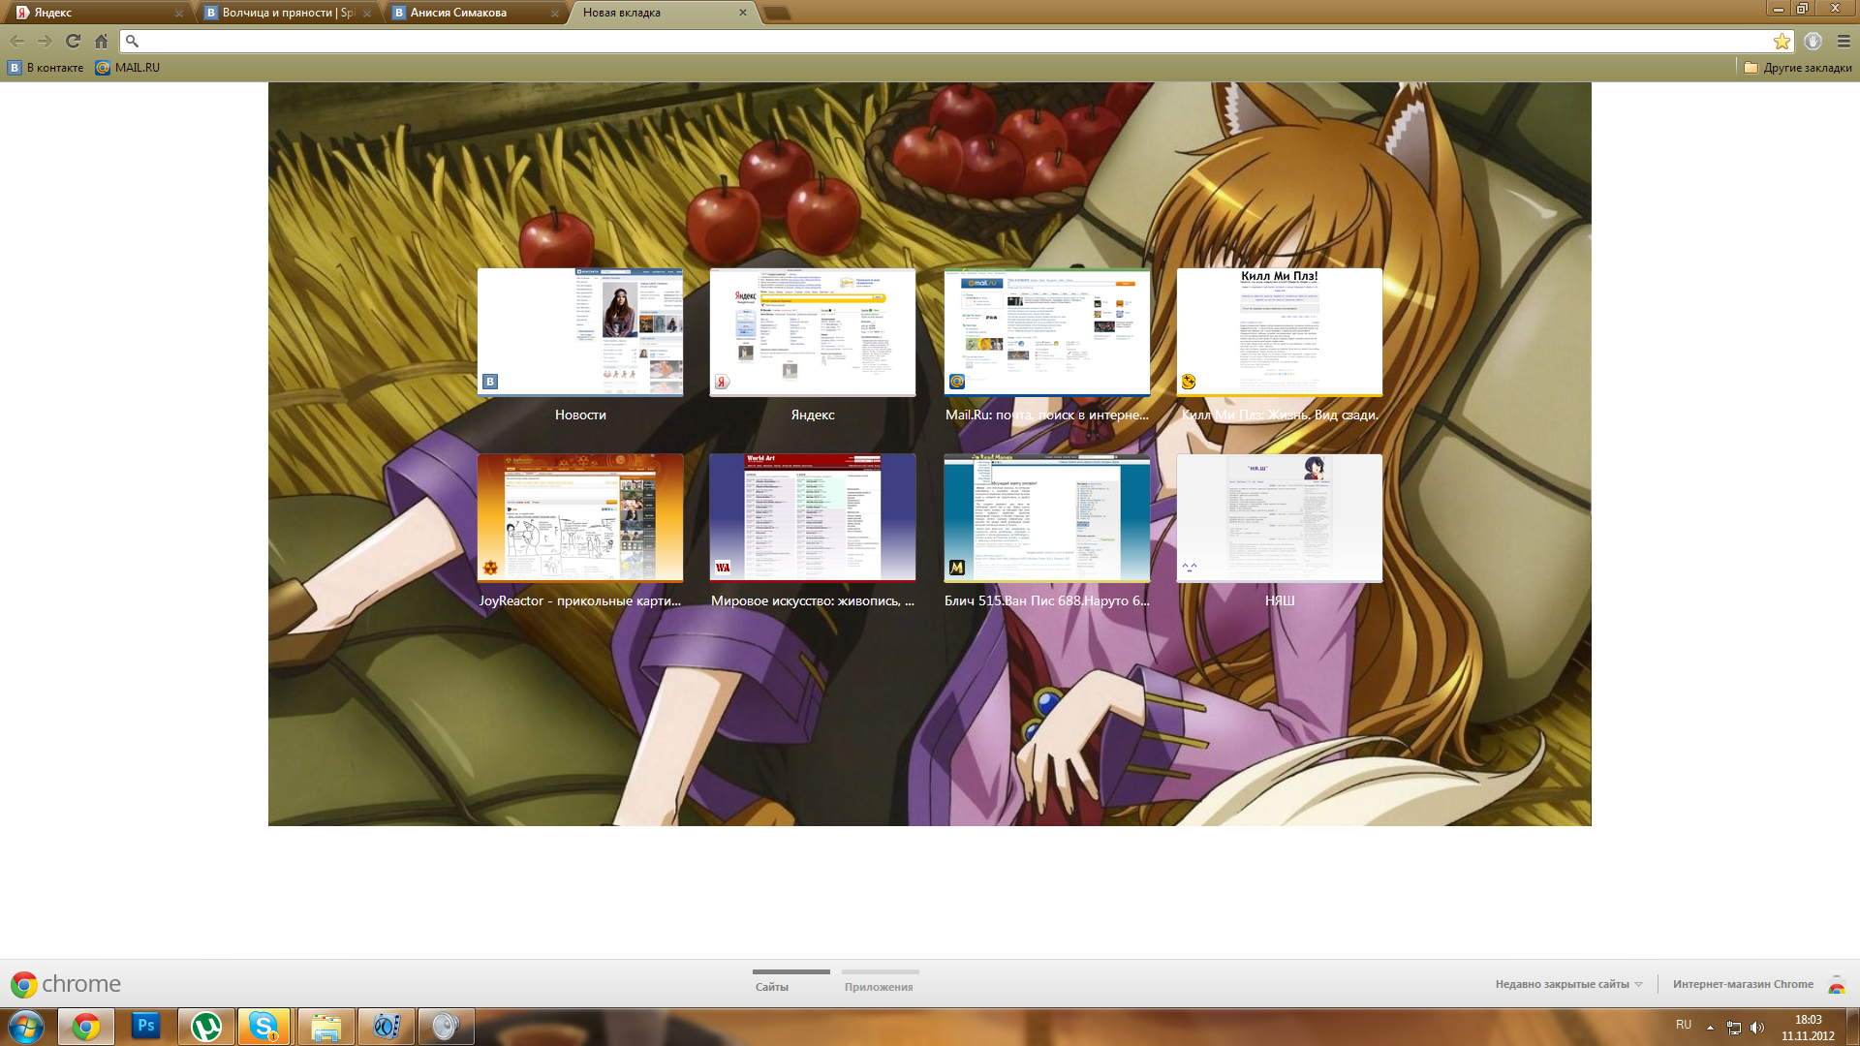The image size is (1860, 1046).
Task: Click the Chrome logo in footer
Action: click(66, 984)
